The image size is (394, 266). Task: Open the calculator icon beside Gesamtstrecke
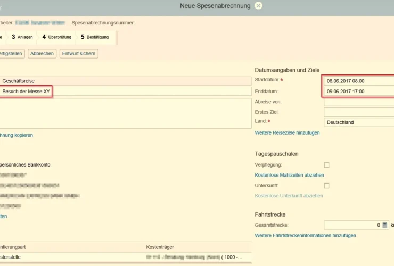click(x=385, y=225)
